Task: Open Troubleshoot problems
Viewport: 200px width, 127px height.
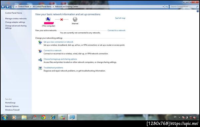Action: click(53, 68)
